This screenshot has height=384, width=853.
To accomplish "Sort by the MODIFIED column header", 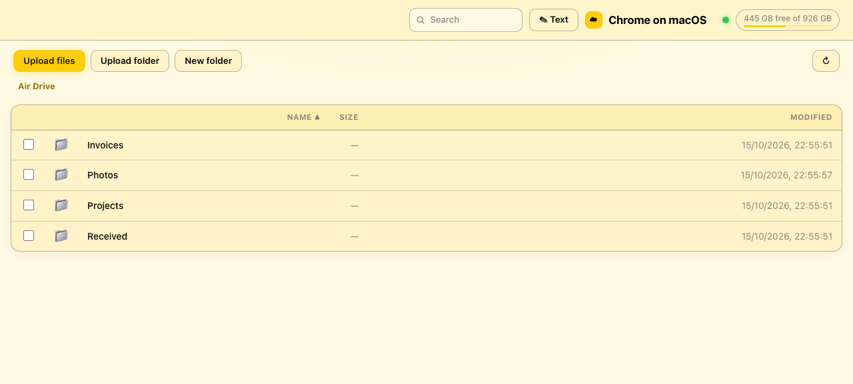I will (811, 117).
